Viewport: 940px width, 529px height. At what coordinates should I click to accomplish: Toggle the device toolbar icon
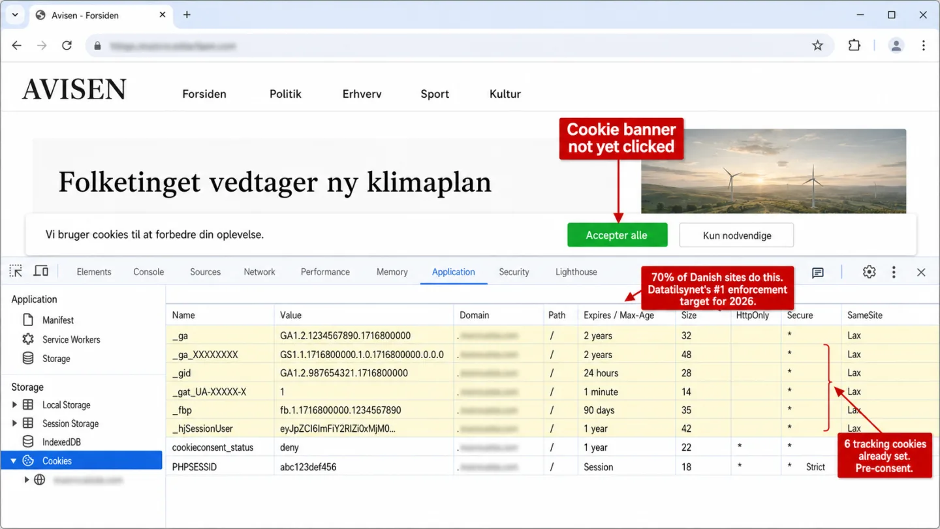click(x=40, y=271)
